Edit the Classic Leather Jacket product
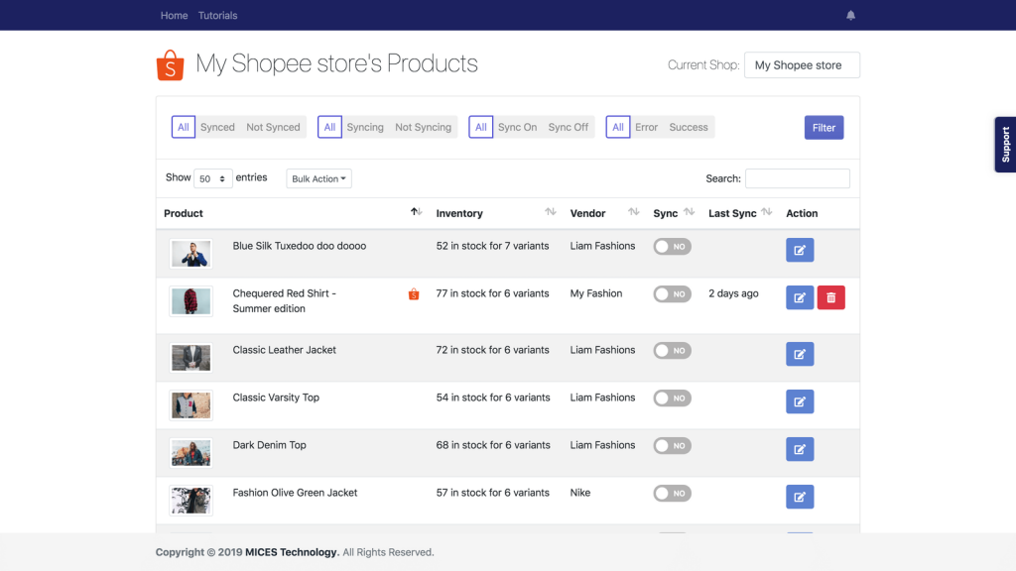1016x571 pixels. pos(800,354)
